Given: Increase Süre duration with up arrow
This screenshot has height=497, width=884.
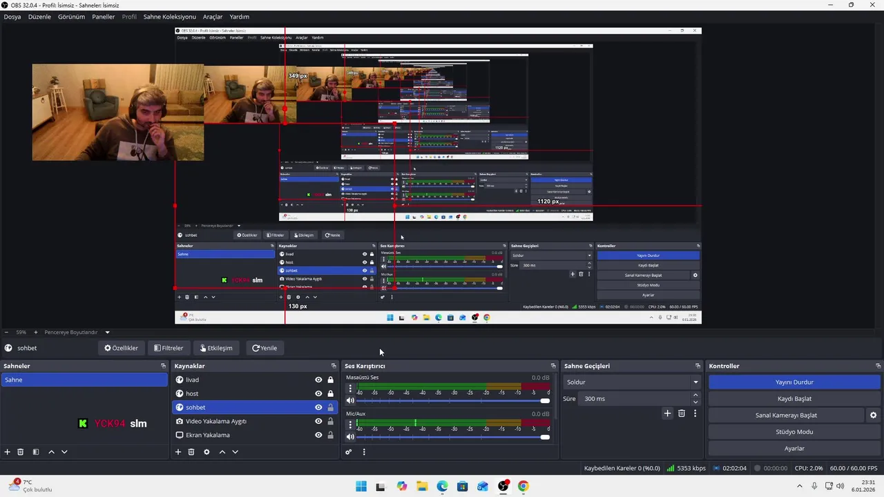Looking at the screenshot, I should pos(695,395).
